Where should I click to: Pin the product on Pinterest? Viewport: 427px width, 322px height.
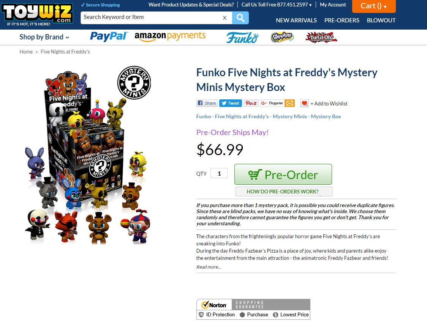251,103
